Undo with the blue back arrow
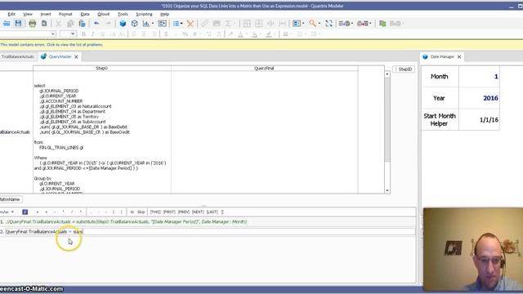The image size is (523, 294). [96, 24]
